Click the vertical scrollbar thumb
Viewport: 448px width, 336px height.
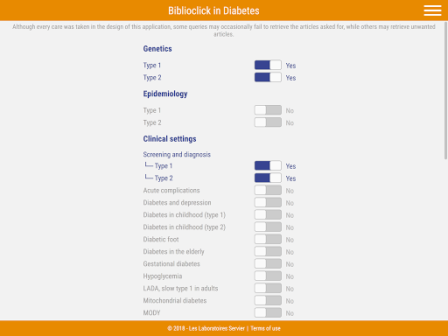445,90
